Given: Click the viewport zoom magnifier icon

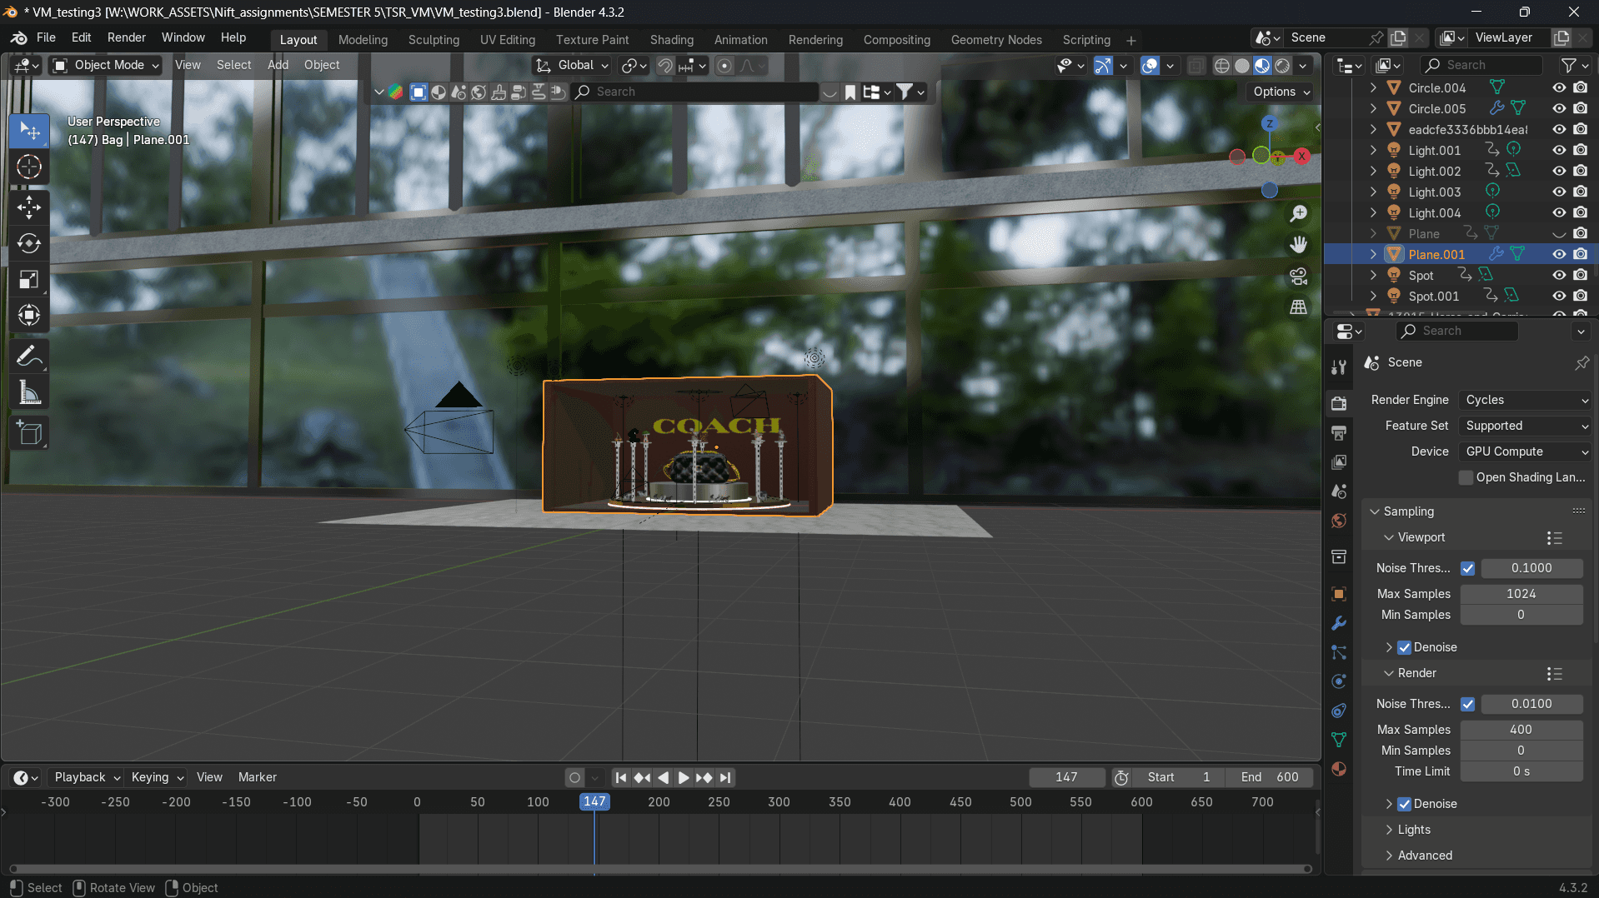Looking at the screenshot, I should (x=1298, y=214).
